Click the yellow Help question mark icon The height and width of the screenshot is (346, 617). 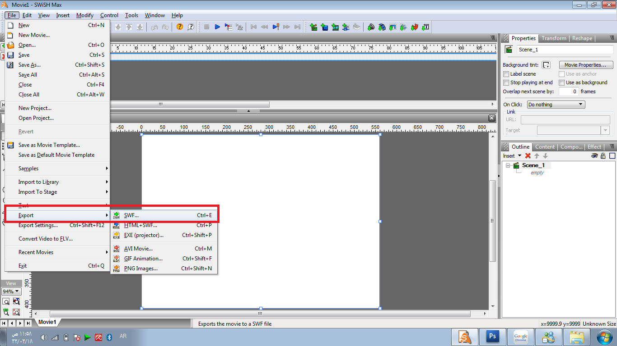(180, 27)
